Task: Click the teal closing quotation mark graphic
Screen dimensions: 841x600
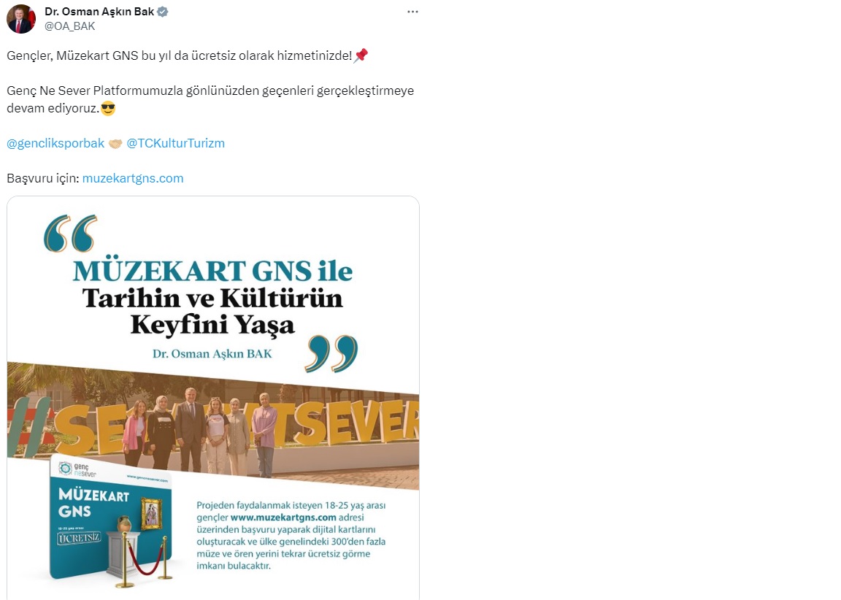Action: [331, 354]
